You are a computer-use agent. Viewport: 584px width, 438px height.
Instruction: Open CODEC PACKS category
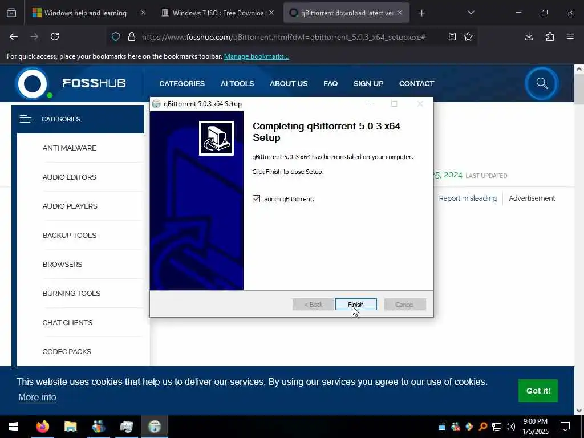67,351
